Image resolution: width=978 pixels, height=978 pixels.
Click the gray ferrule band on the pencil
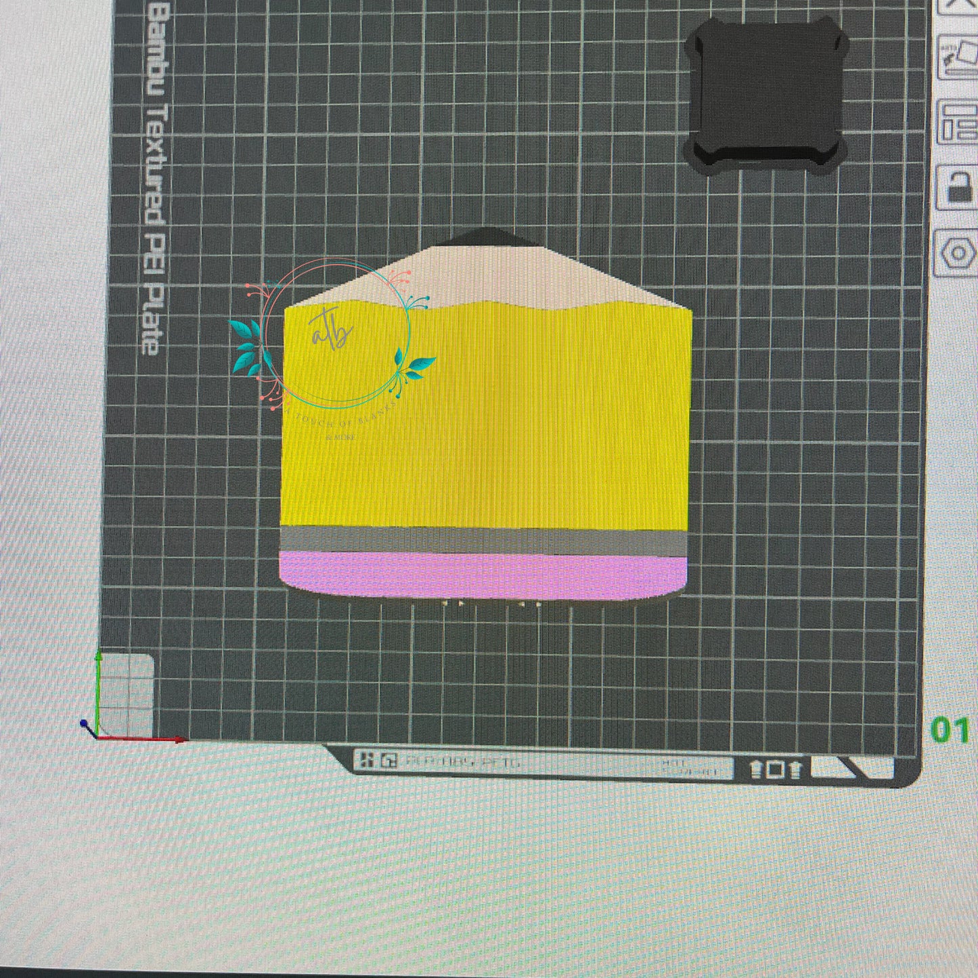coord(484,541)
